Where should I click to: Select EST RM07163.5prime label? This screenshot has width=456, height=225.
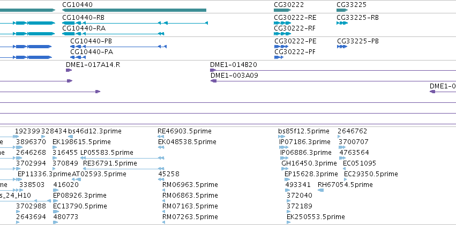(x=190, y=206)
